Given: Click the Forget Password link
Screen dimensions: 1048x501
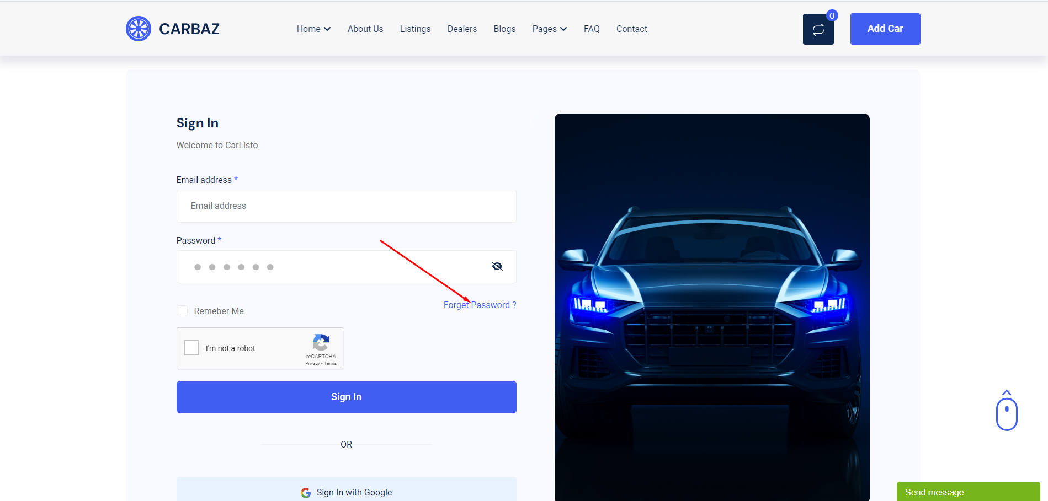Looking at the screenshot, I should pyautogui.click(x=480, y=305).
